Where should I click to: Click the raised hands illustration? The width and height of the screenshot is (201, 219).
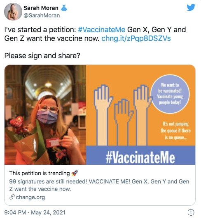pos(122,115)
